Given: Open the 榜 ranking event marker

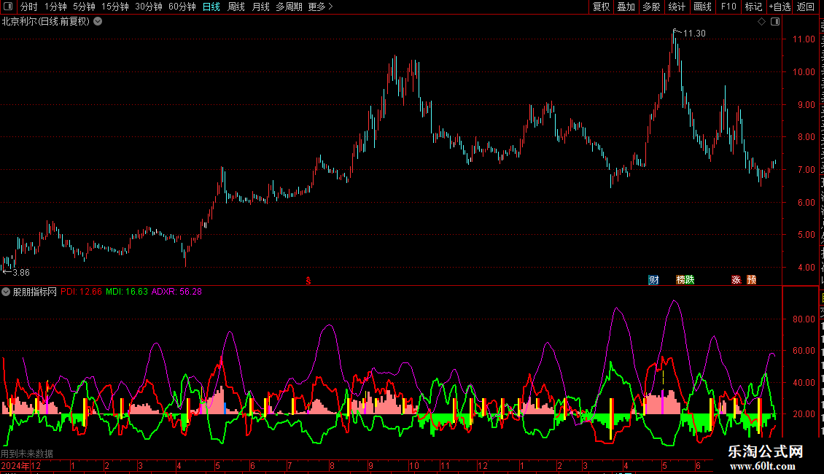Looking at the screenshot, I should pos(680,279).
